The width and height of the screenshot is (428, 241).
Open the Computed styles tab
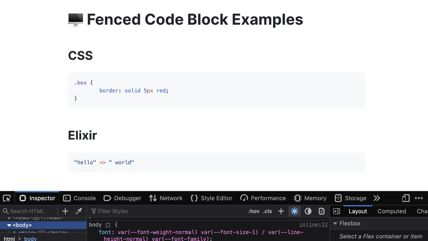[391, 211]
